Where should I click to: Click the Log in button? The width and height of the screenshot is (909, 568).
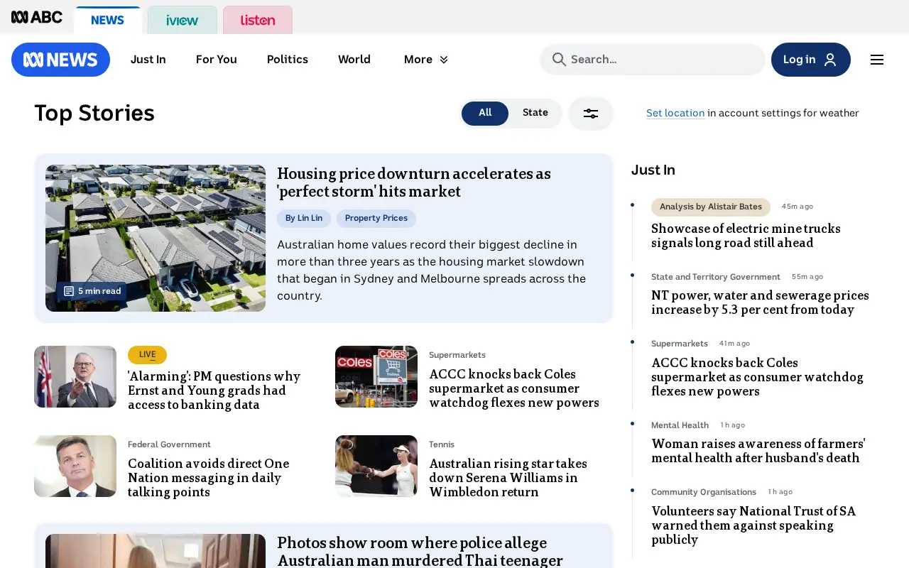coord(811,60)
